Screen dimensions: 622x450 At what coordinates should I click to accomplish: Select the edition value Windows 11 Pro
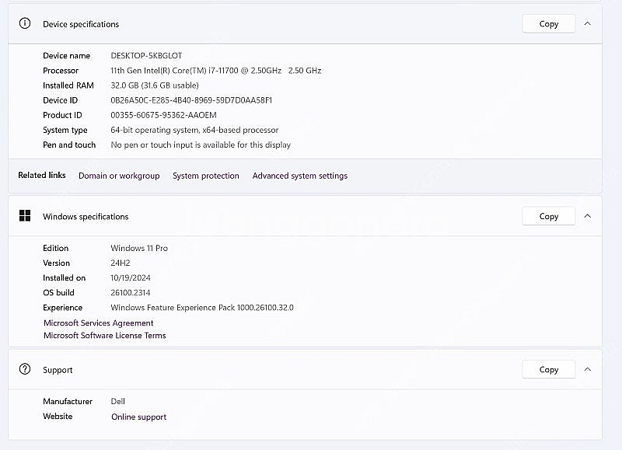tap(139, 248)
